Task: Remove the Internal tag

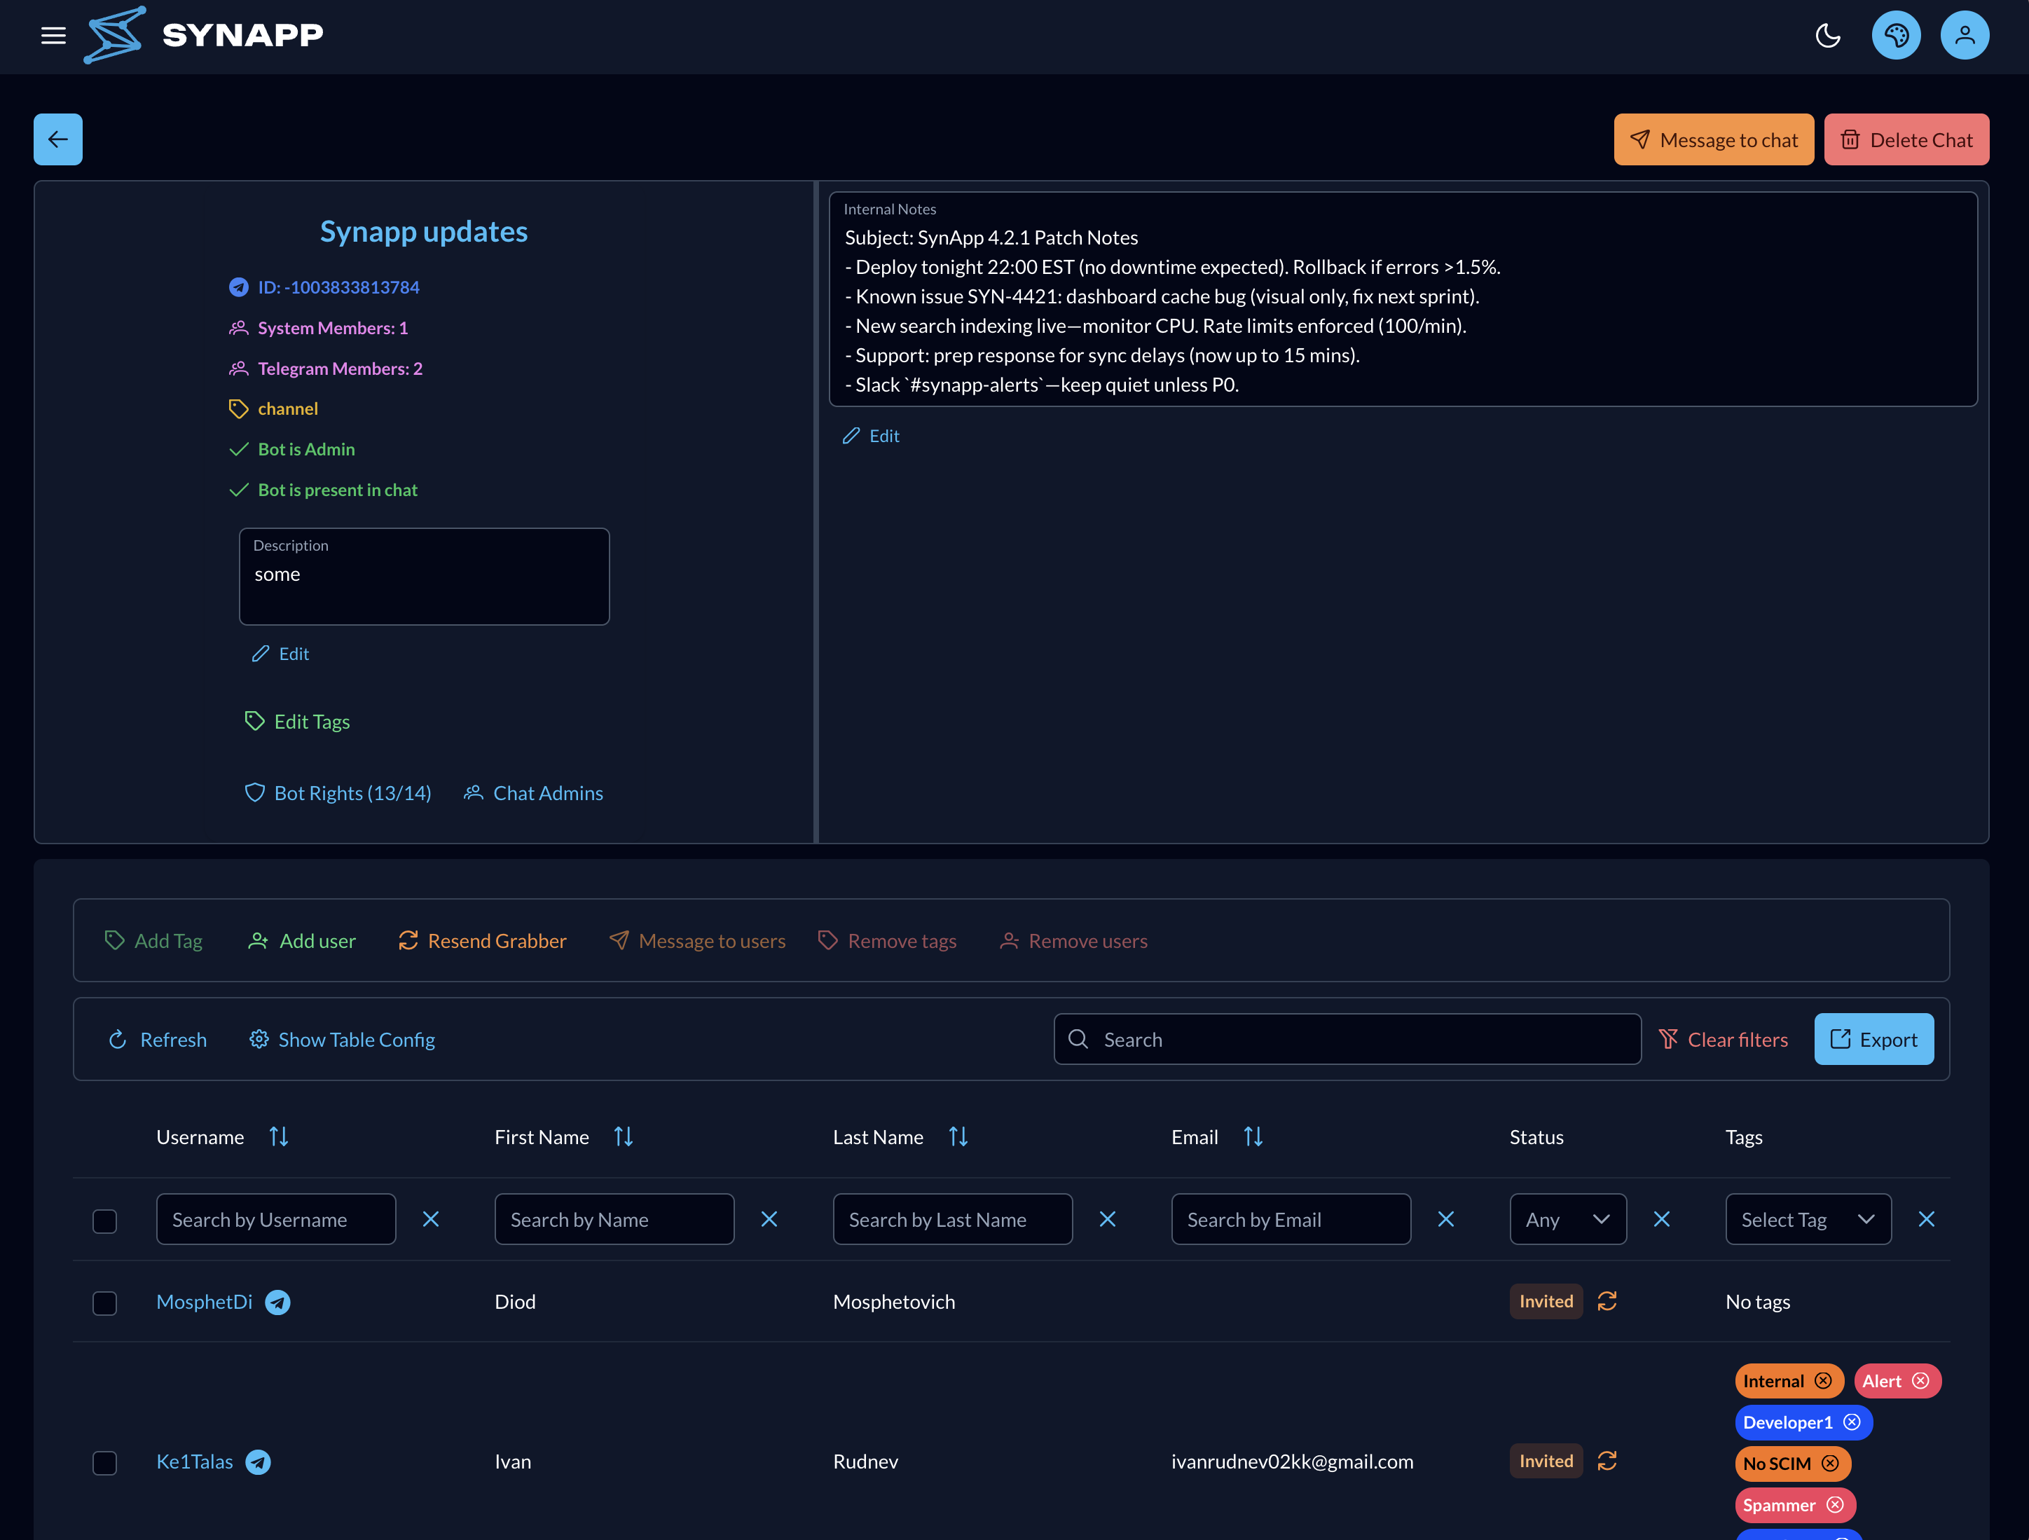Action: tap(1822, 1380)
